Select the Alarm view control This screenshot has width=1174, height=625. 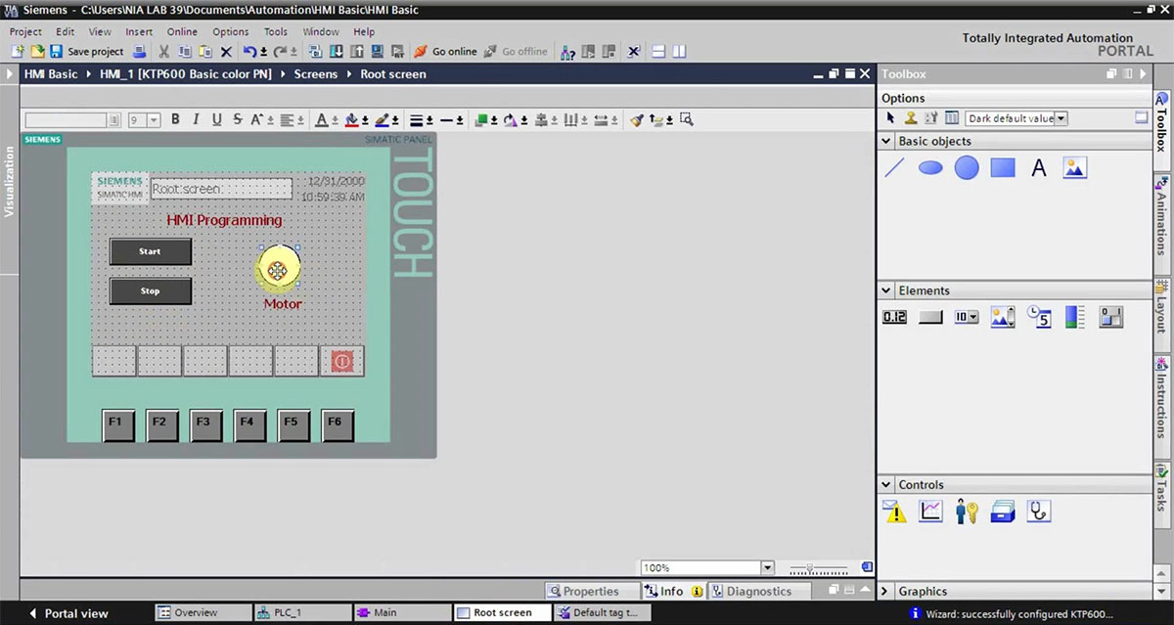(894, 512)
